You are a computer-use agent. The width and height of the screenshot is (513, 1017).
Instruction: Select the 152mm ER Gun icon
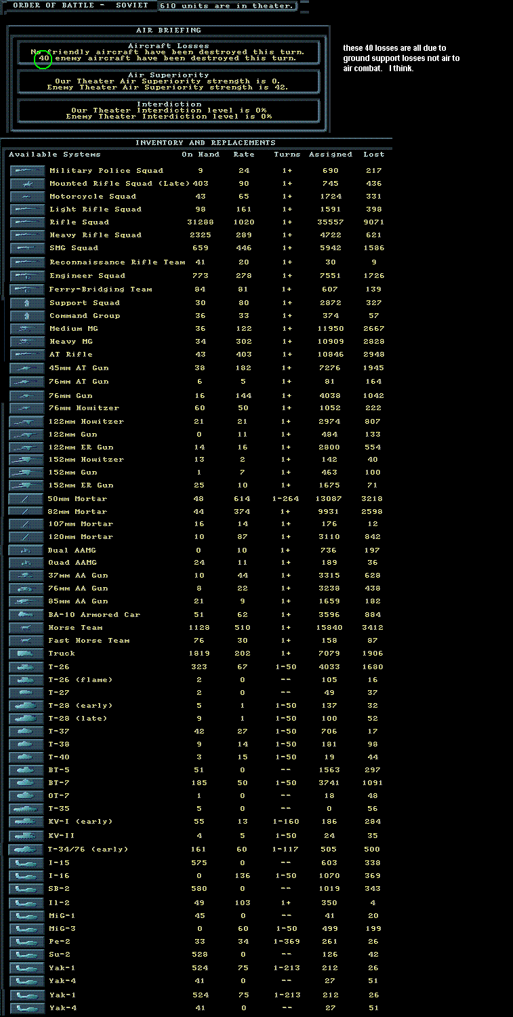point(28,485)
